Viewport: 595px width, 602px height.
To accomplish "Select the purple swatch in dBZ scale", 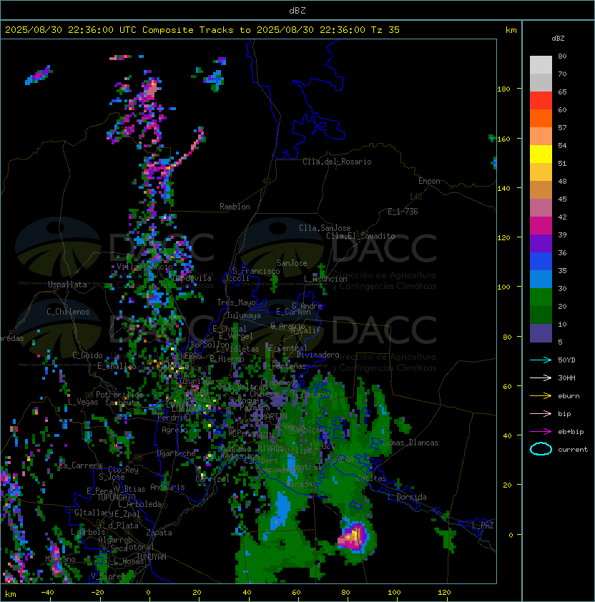I will pos(541,244).
